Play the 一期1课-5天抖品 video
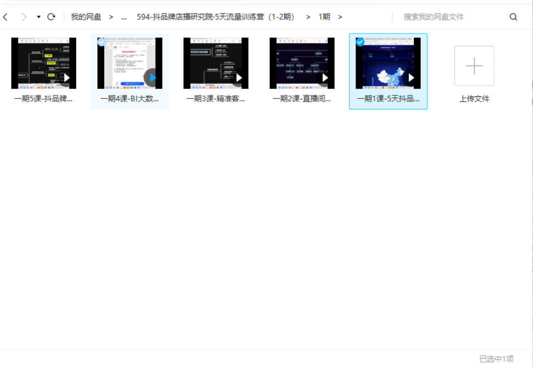This screenshot has height=368, width=533. coord(411,78)
